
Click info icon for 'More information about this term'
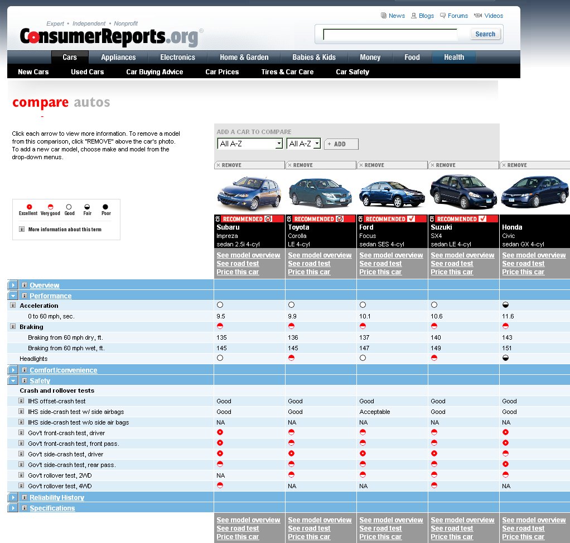click(x=22, y=229)
